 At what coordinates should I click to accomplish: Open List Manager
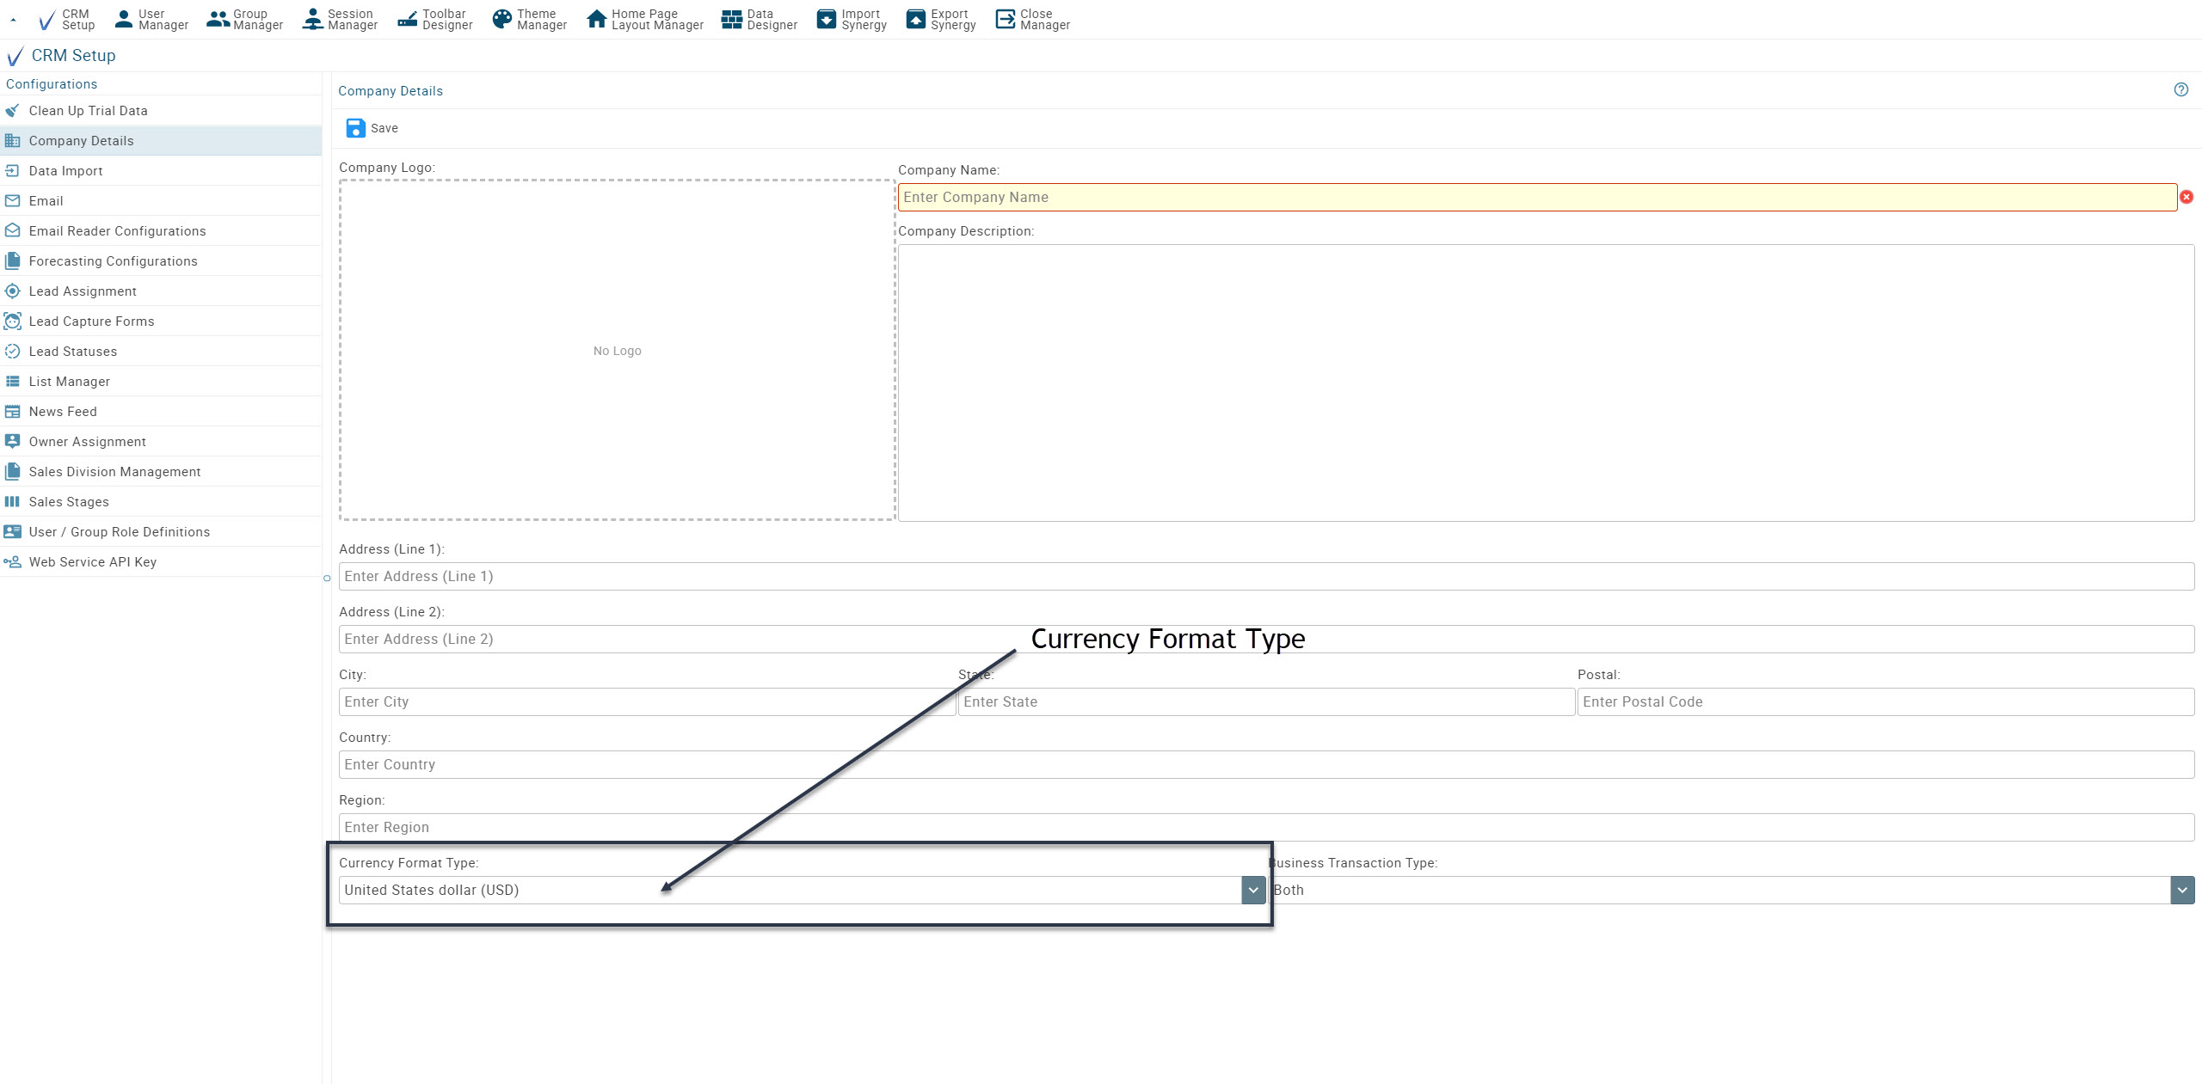(161, 381)
